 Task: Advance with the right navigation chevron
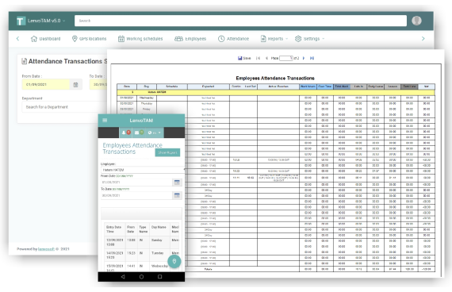pyautogui.click(x=423, y=38)
